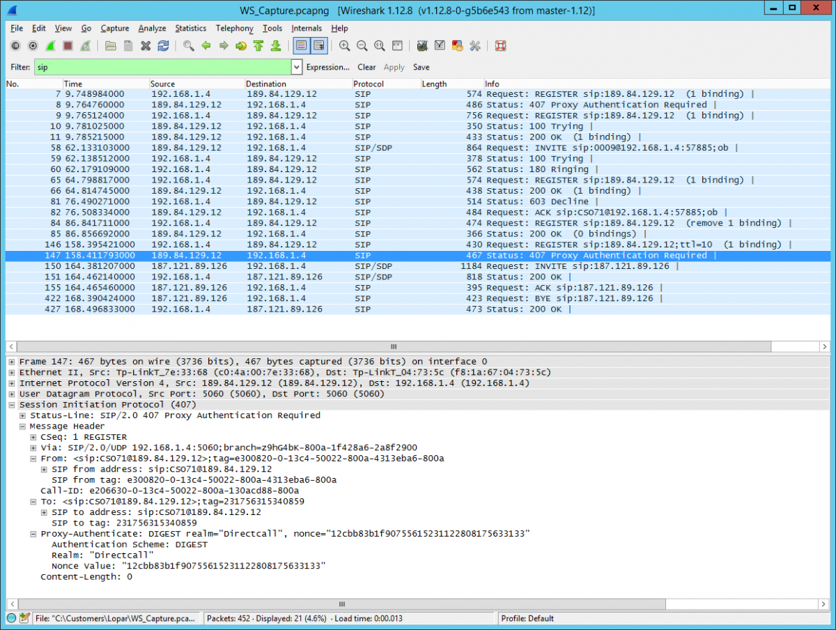Open the Capture menu
The height and width of the screenshot is (630, 836).
tap(114, 29)
